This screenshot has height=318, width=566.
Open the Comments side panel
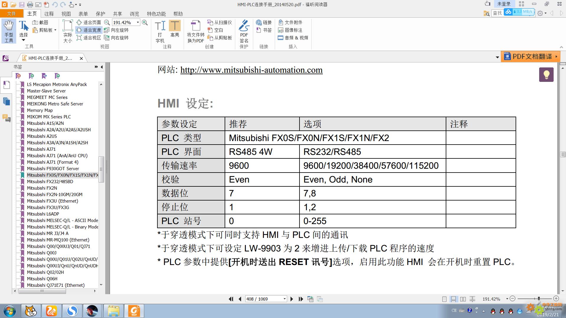click(x=6, y=118)
